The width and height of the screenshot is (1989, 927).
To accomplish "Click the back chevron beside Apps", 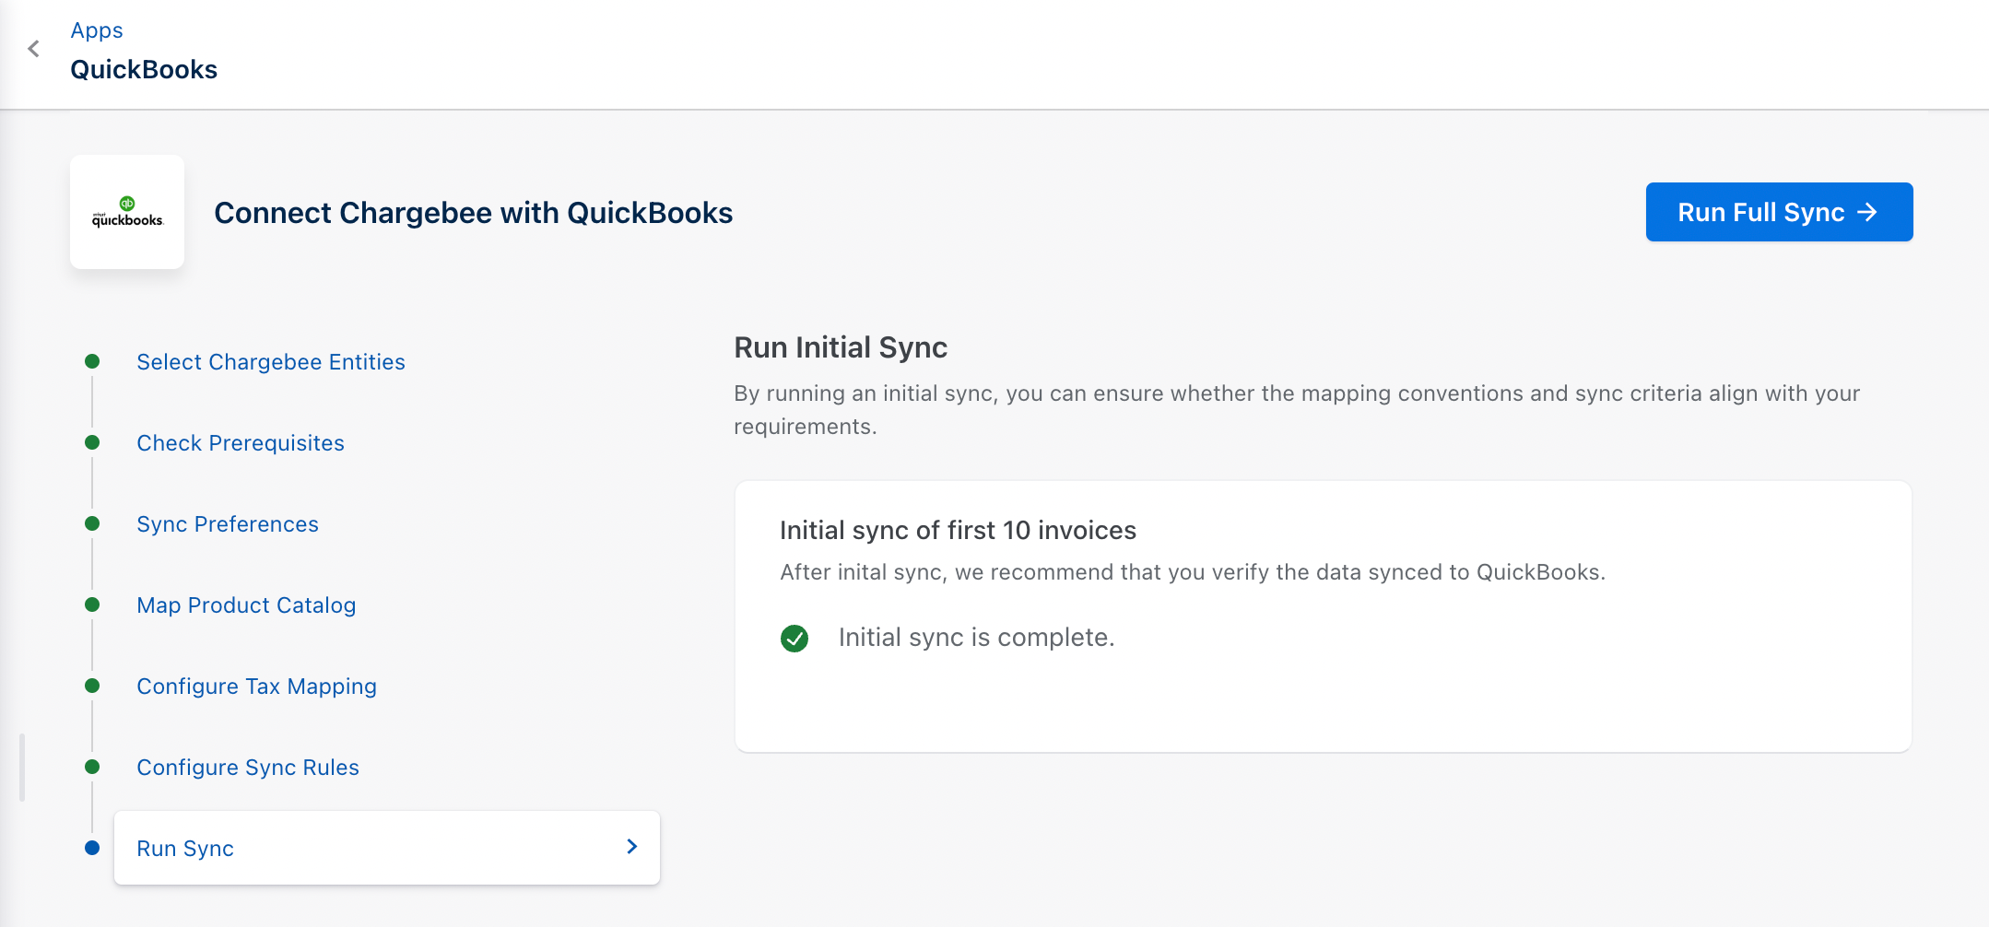I will coord(34,49).
